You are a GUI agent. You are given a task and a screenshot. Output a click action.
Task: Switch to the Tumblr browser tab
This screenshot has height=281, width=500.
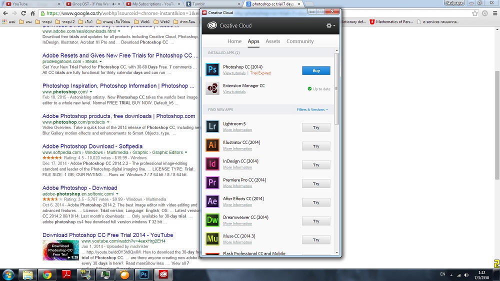pos(213,4)
